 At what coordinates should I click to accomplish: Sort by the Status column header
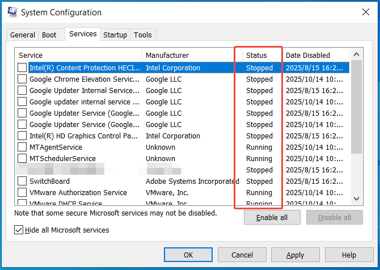[x=262, y=55]
